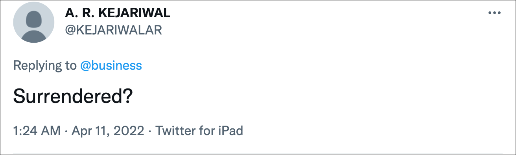This screenshot has width=516, height=155.
Task: Click the @KEJARIWALAR handle
Action: pyautogui.click(x=114, y=30)
